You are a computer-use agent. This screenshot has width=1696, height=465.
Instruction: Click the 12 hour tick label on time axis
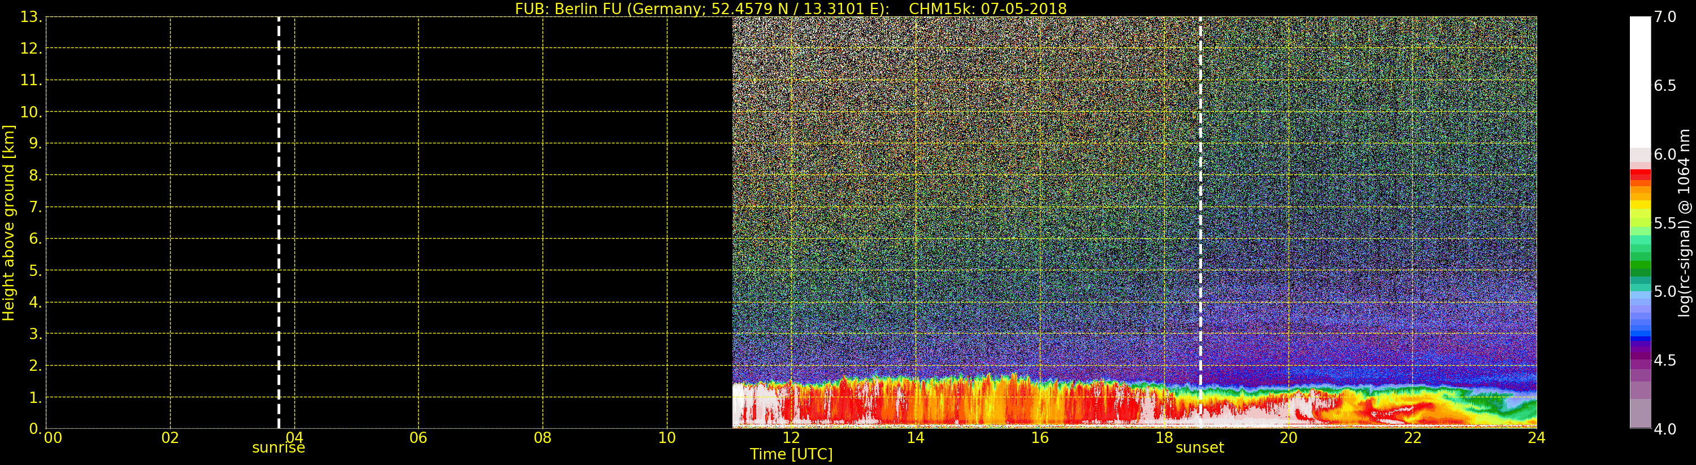[x=791, y=438]
